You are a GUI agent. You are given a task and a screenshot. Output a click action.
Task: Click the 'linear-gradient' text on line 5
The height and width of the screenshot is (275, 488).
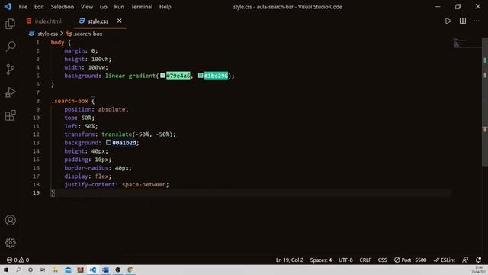(130, 76)
